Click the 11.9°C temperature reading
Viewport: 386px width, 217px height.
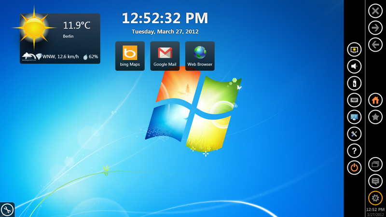77,25
